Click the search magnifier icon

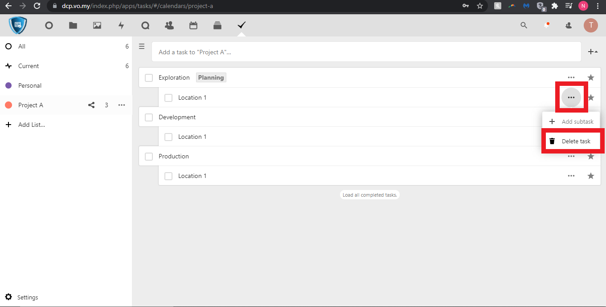pos(524,25)
